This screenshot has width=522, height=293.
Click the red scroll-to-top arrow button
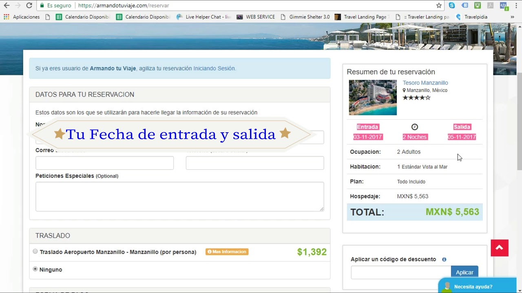(x=500, y=247)
